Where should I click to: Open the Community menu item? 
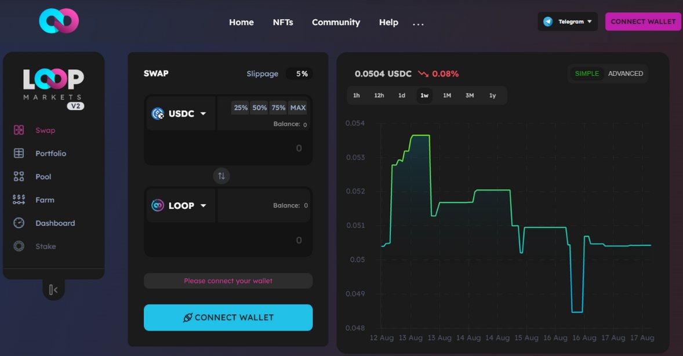(x=336, y=22)
